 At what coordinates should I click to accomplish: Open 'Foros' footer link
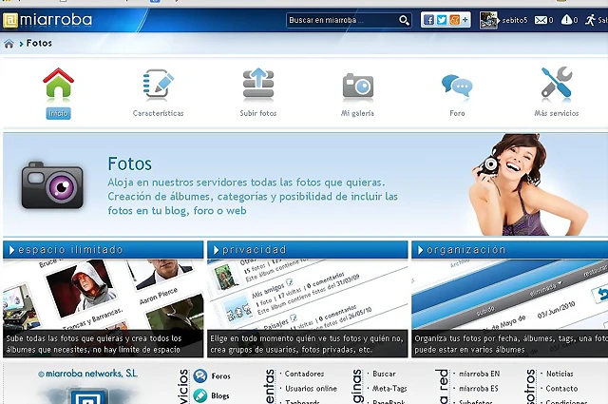221,376
